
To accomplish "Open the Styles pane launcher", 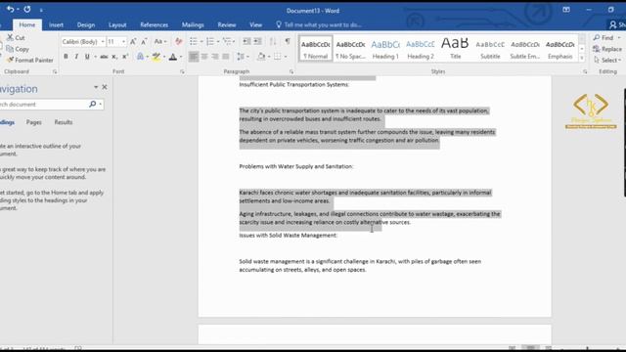I will pos(585,71).
